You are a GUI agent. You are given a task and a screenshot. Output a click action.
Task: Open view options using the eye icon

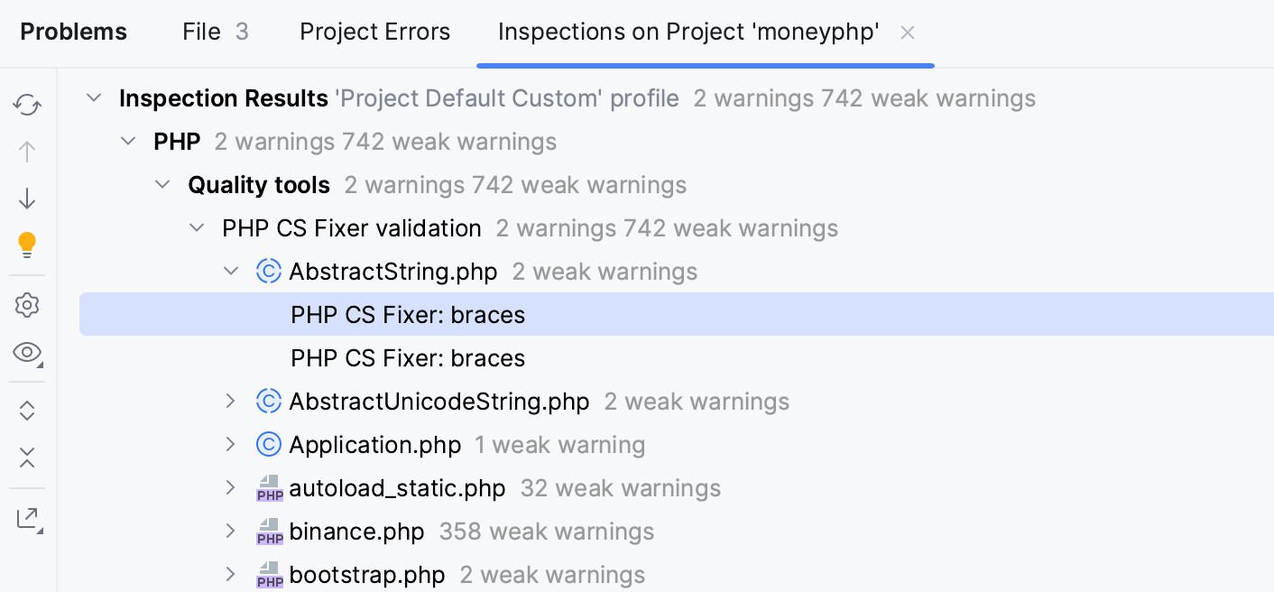click(x=26, y=354)
